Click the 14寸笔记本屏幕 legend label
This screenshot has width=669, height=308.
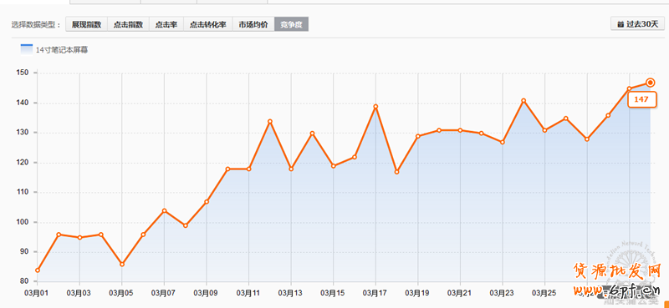[62, 50]
